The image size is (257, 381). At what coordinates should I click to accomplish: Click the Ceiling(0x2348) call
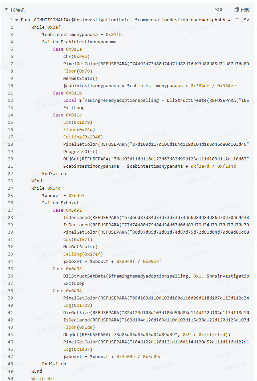pos(83,137)
